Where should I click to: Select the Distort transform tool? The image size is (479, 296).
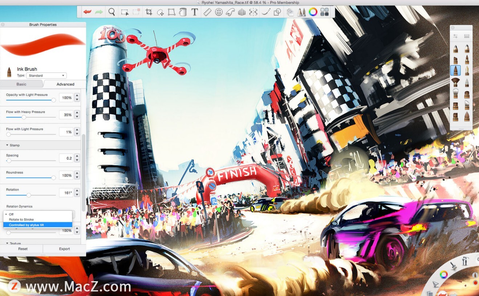click(171, 12)
